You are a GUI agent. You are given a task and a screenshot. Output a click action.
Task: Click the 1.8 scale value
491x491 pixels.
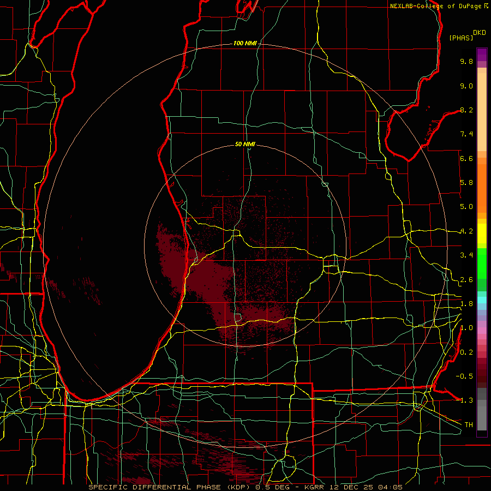(466, 304)
